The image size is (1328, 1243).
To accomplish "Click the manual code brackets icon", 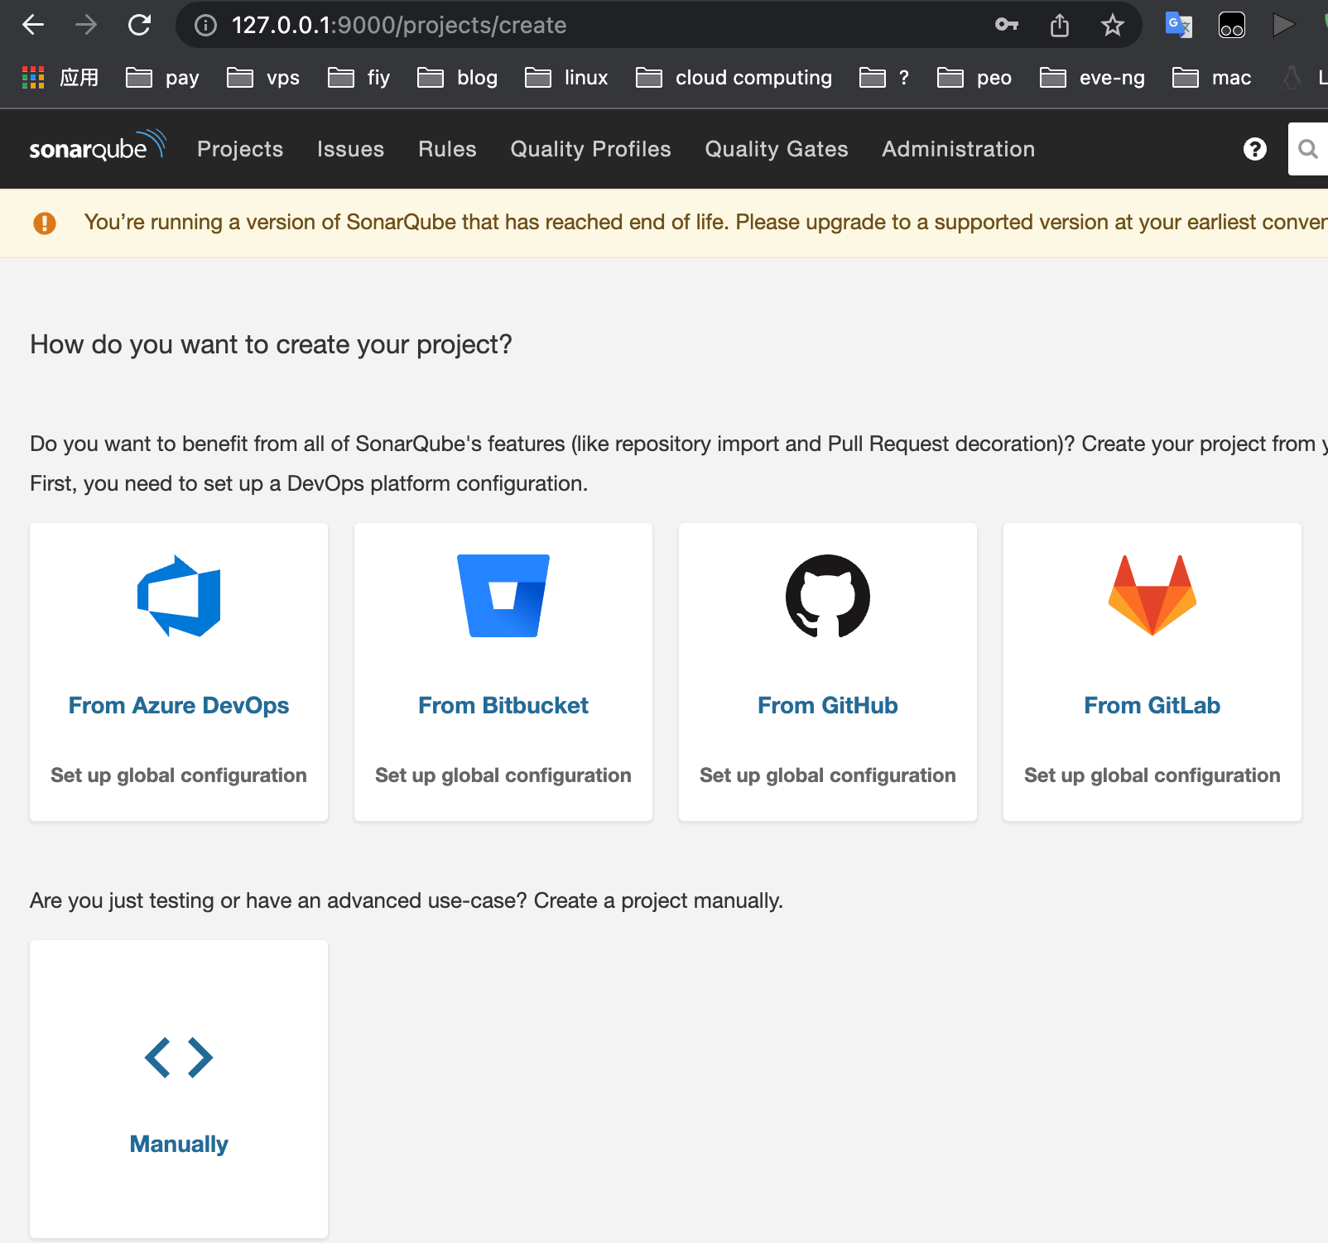I will click(x=179, y=1058).
